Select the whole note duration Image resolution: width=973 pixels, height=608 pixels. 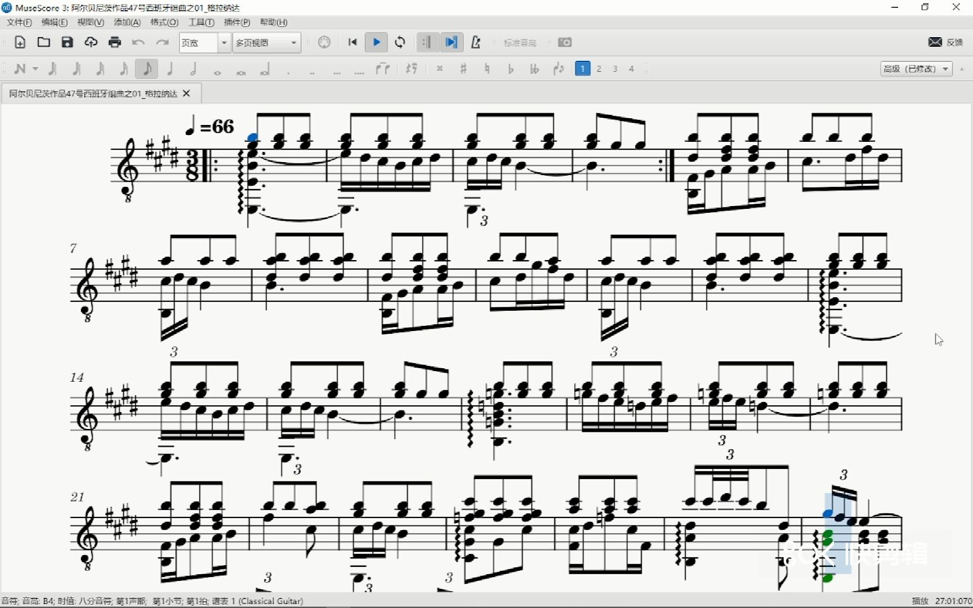click(x=217, y=72)
